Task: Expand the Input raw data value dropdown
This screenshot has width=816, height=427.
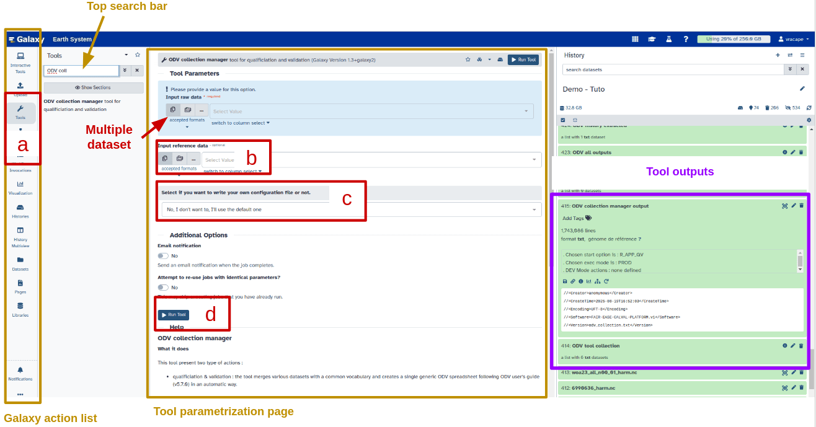Action: coord(371,112)
